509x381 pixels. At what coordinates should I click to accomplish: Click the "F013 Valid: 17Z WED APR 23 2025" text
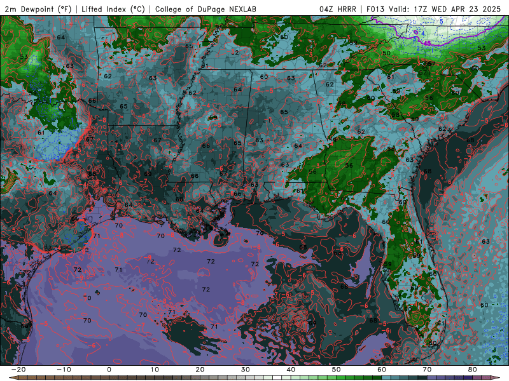click(x=433, y=9)
